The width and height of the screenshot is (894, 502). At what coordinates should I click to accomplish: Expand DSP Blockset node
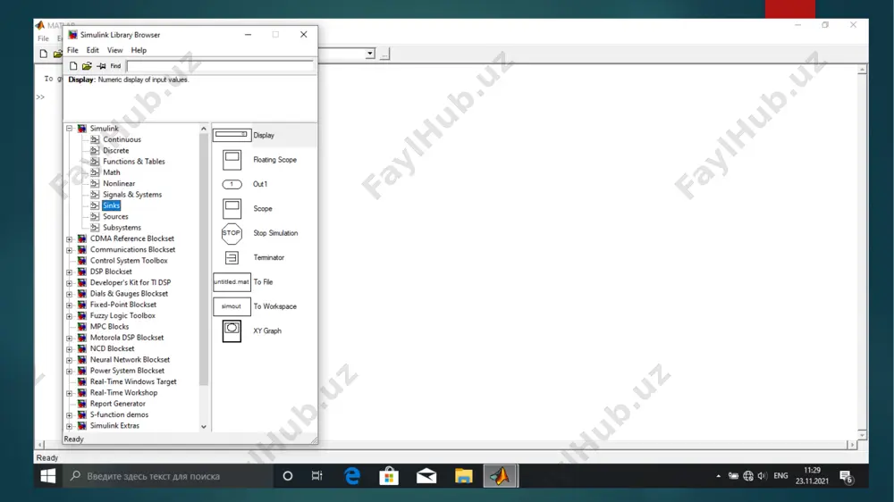tap(70, 272)
